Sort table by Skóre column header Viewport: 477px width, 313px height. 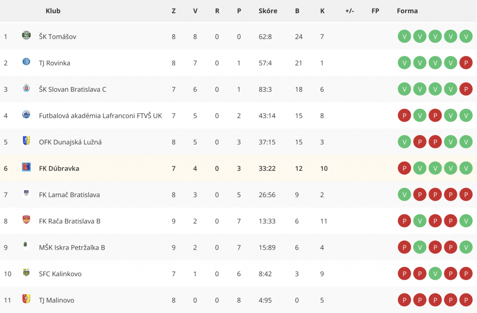click(x=268, y=11)
